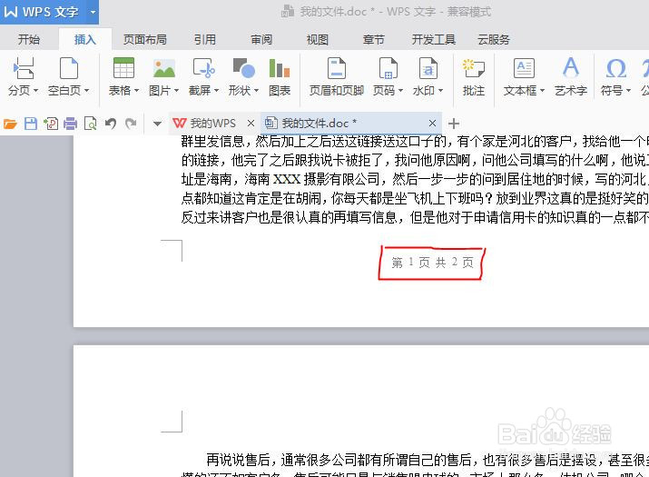Close the 我的WPS tab
649x477 pixels.
[x=251, y=123]
